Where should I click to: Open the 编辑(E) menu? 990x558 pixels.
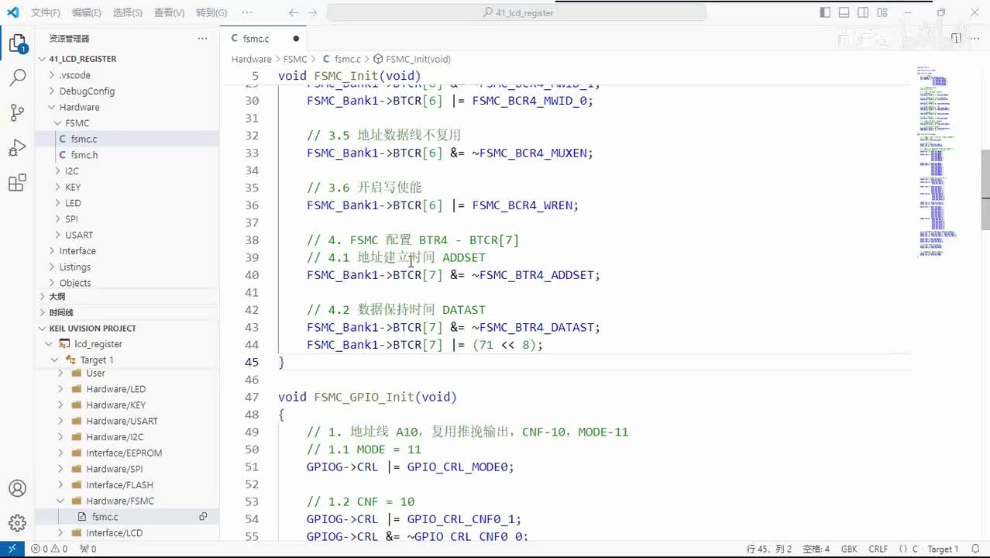point(86,12)
